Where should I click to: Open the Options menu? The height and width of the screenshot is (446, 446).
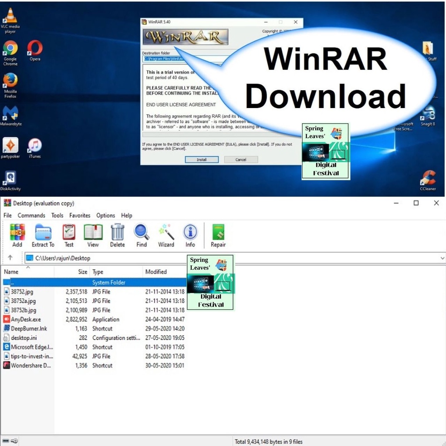point(105,215)
